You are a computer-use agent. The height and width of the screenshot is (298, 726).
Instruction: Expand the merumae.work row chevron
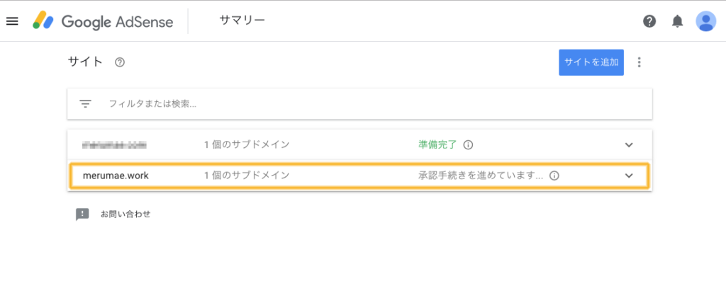[629, 176]
